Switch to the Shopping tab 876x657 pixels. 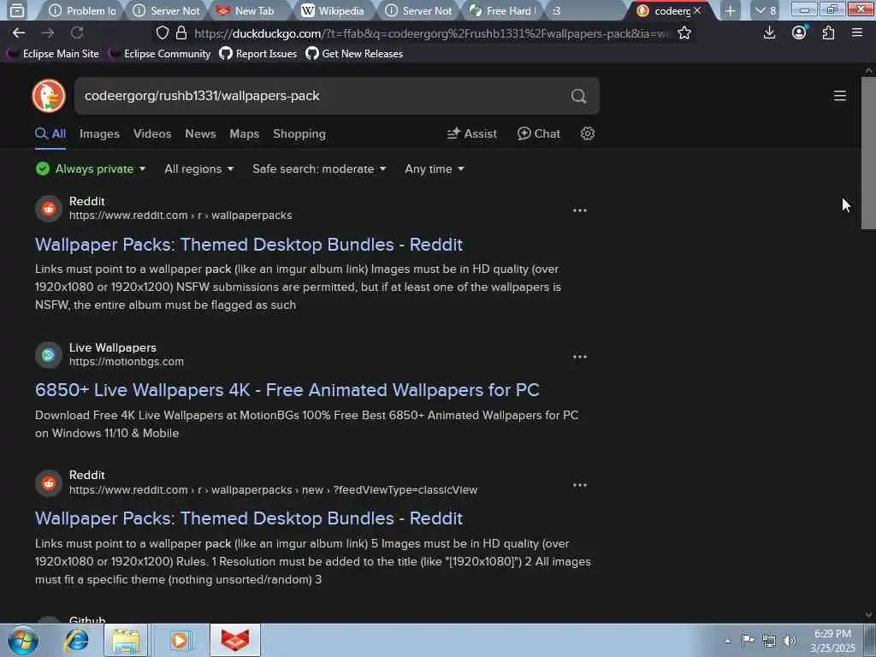pyautogui.click(x=299, y=133)
